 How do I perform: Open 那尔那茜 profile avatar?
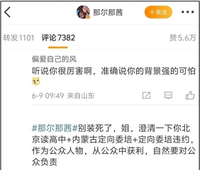(x=83, y=12)
